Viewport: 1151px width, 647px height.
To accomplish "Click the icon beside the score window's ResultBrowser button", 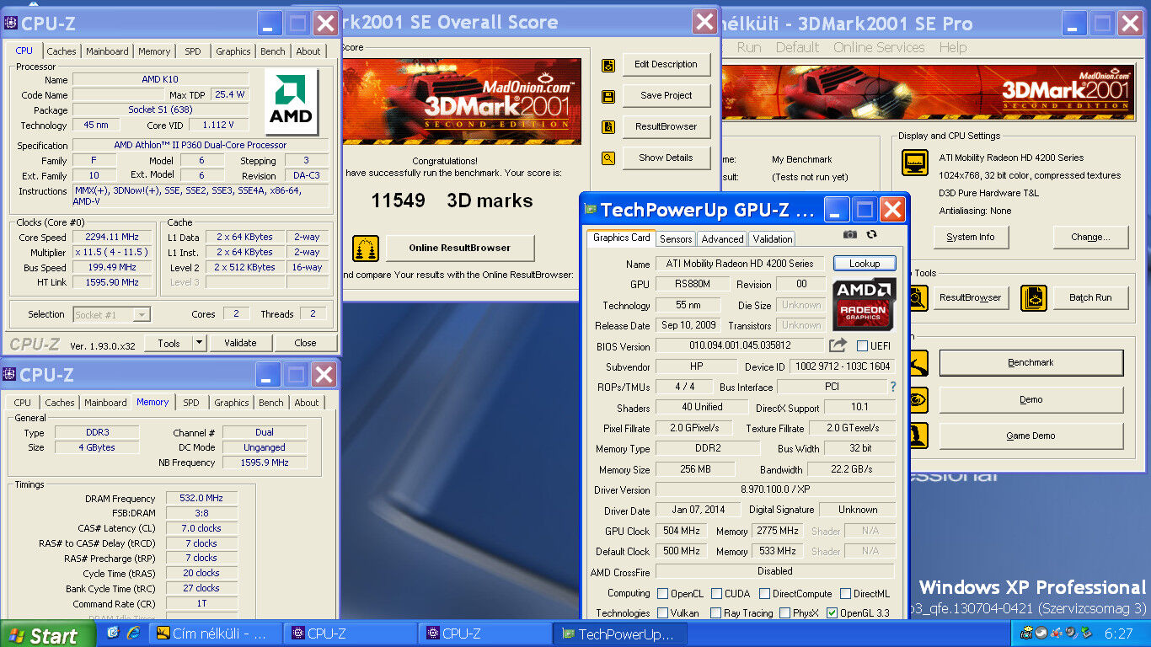I will pyautogui.click(x=608, y=127).
